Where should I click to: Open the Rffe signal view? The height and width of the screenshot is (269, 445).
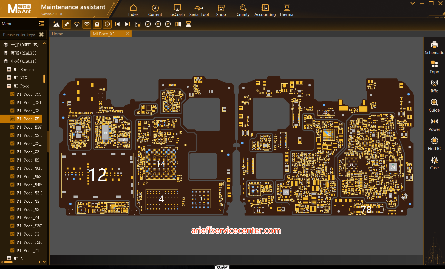(x=434, y=86)
